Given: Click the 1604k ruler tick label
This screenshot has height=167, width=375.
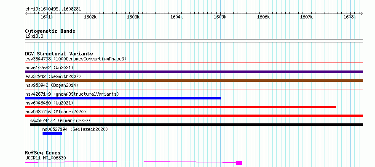Looking at the screenshot, I should [177, 17].
